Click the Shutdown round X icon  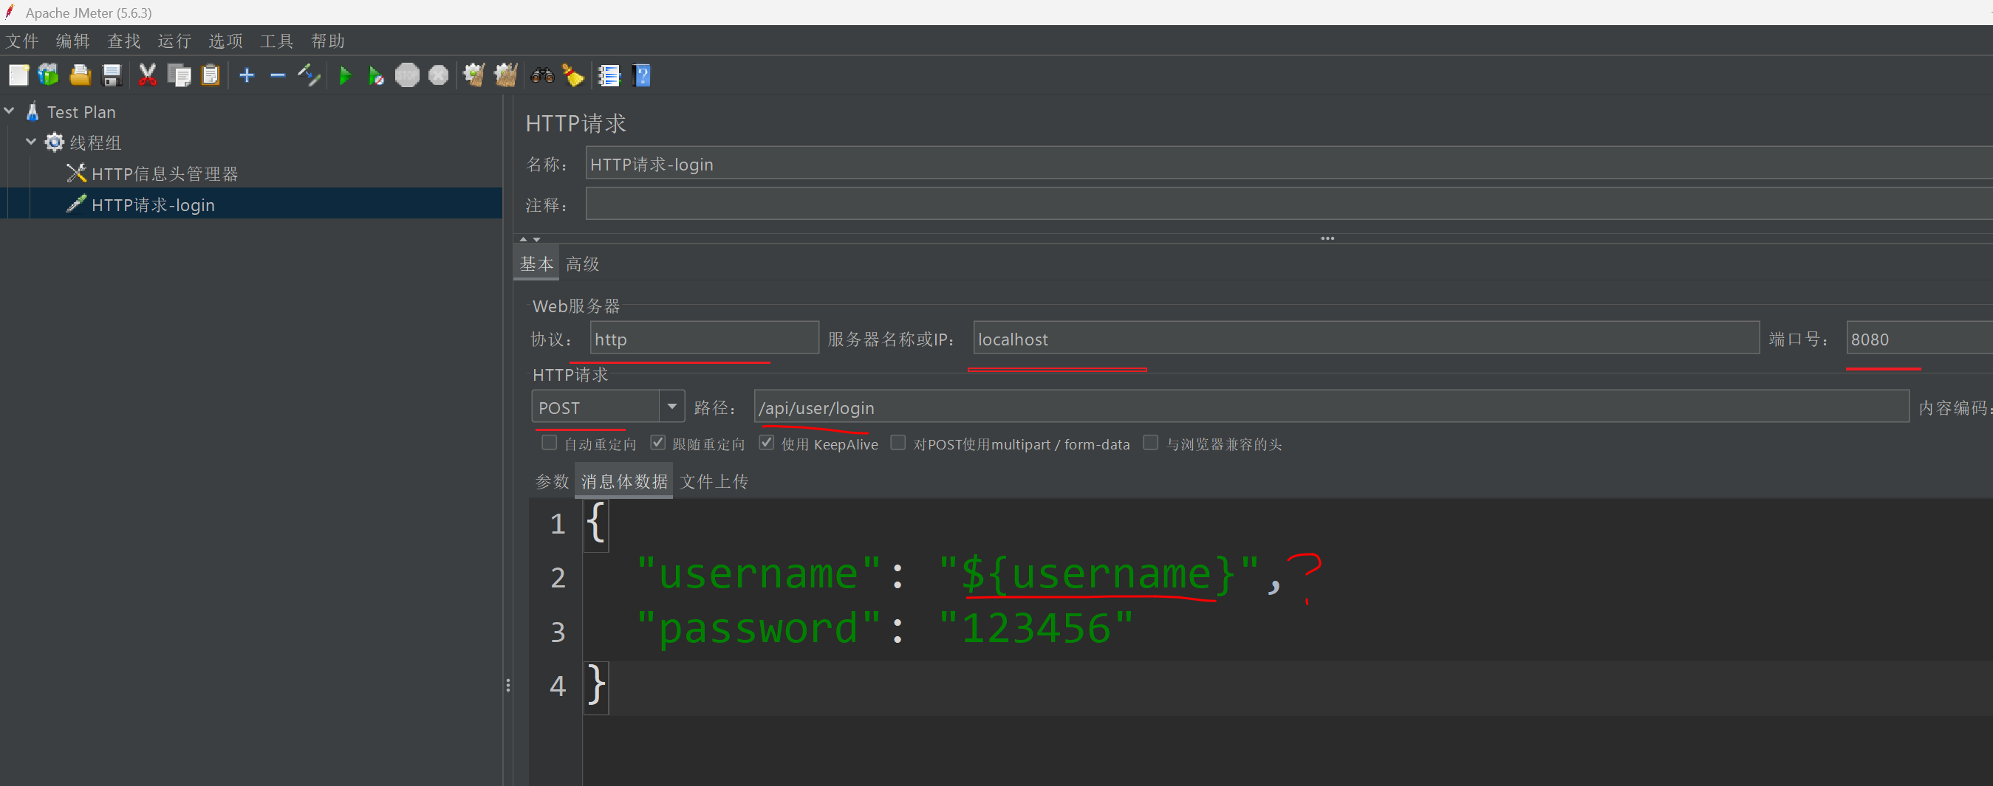439,75
